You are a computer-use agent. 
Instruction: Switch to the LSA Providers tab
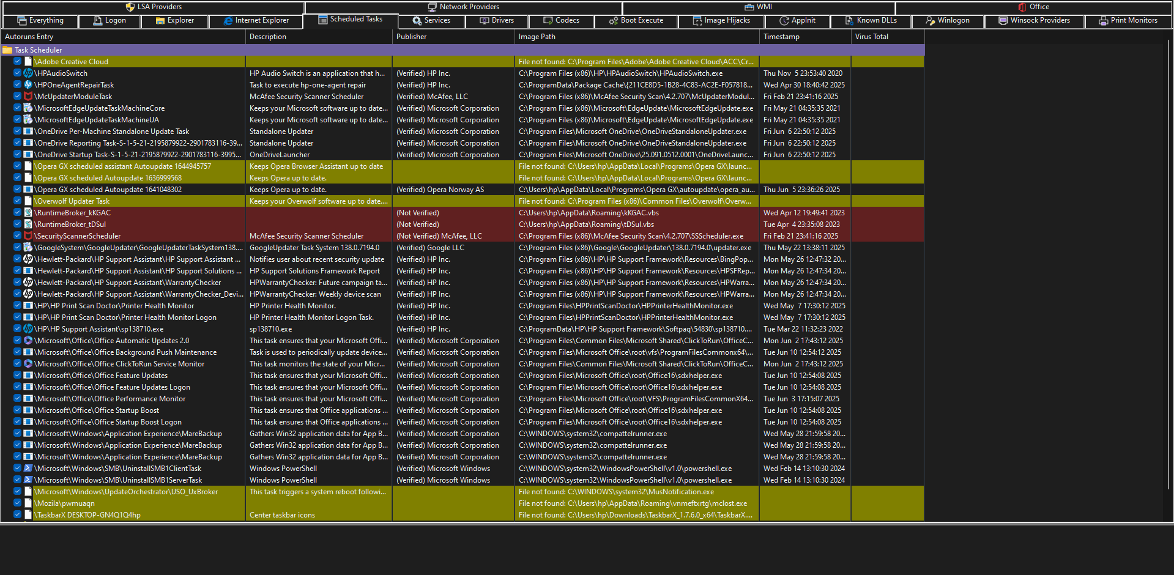coord(154,7)
